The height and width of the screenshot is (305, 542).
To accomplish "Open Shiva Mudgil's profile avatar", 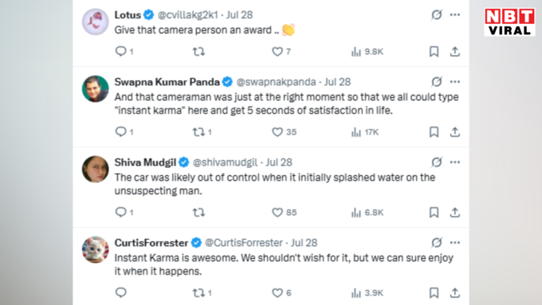I will 96,170.
